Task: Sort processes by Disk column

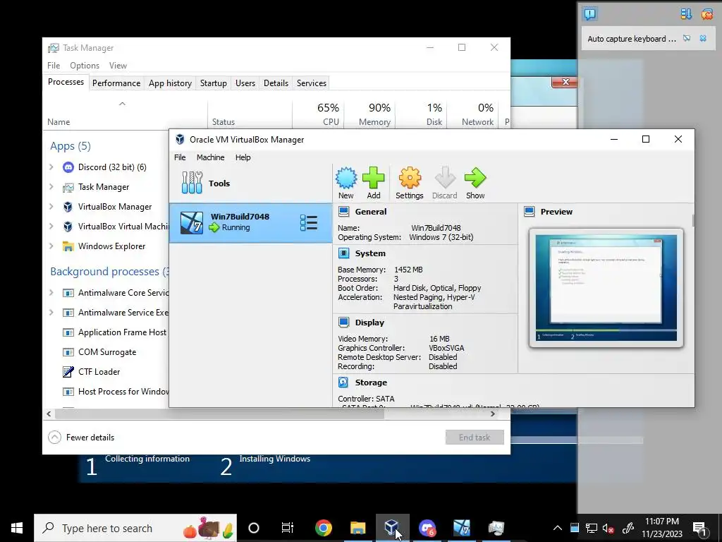Action: point(422,114)
